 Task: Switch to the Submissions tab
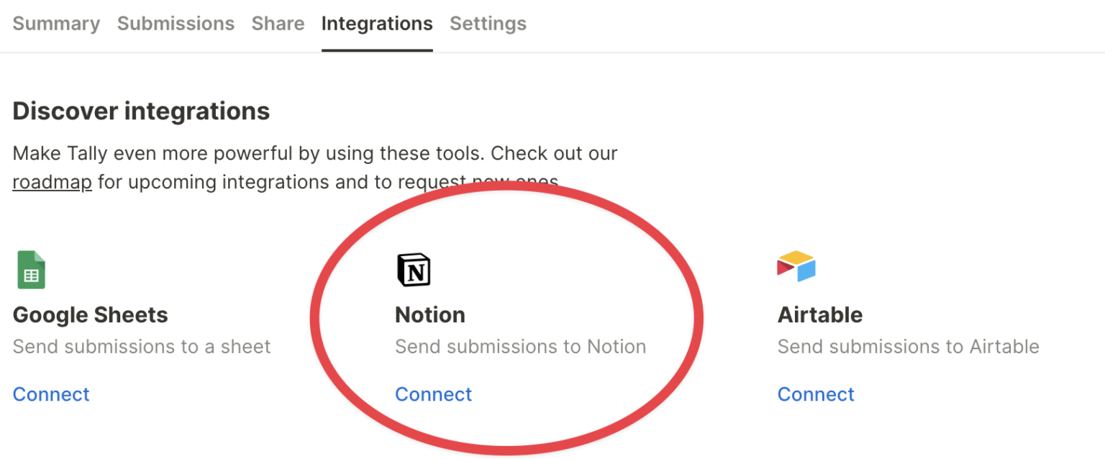(176, 24)
